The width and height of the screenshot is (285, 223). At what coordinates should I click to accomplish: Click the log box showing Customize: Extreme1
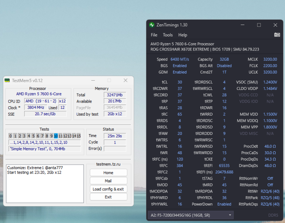(44, 183)
